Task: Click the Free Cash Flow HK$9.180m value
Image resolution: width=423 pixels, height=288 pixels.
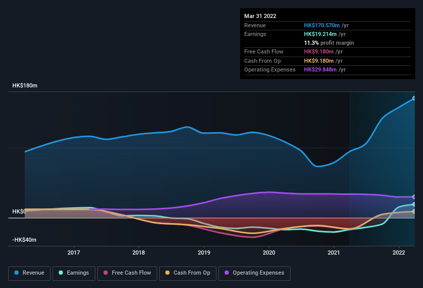Action: pyautogui.click(x=318, y=51)
